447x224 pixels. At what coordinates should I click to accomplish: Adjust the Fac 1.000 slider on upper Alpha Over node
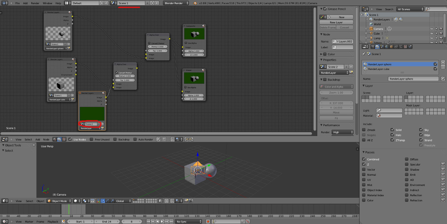pyautogui.click(x=157, y=50)
